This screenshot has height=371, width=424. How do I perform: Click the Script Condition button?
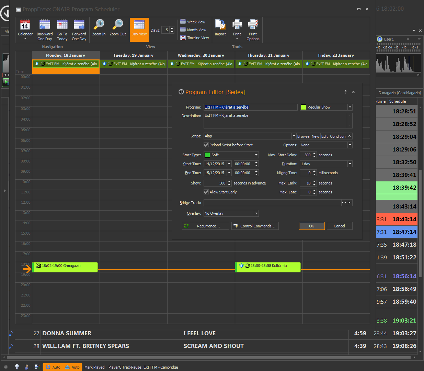tap(337, 136)
